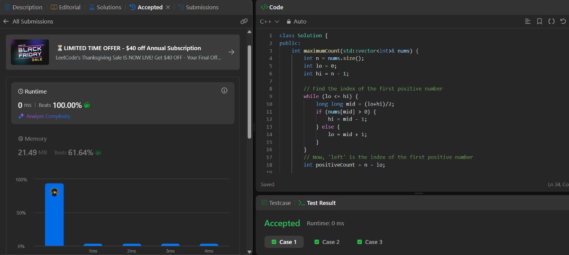Click the reset code icon
This screenshot has height=255, width=569.
563,21
